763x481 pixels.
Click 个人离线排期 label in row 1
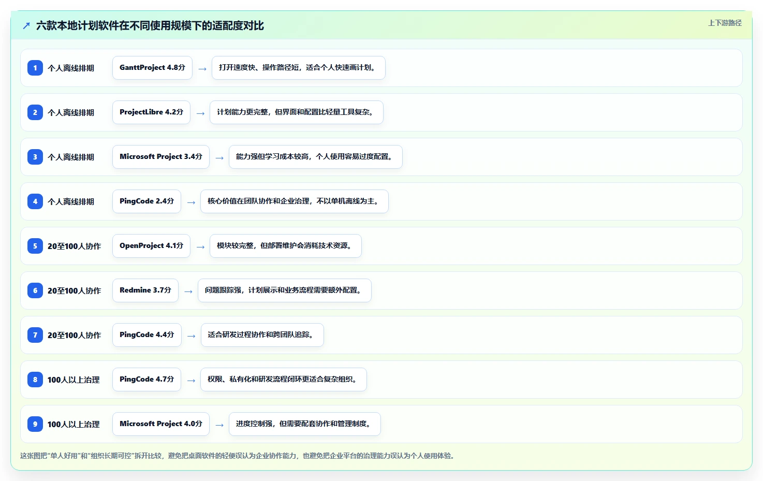[71, 68]
